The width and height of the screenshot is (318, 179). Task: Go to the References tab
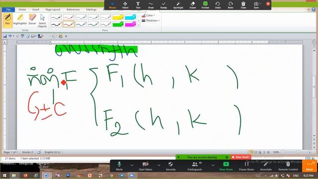(x=73, y=9)
